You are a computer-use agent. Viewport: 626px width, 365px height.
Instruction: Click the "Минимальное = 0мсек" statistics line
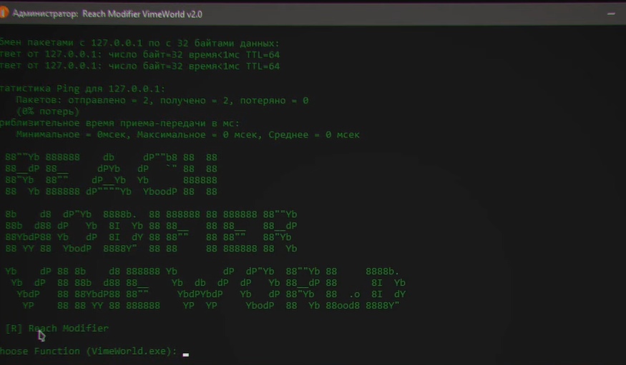coord(187,135)
